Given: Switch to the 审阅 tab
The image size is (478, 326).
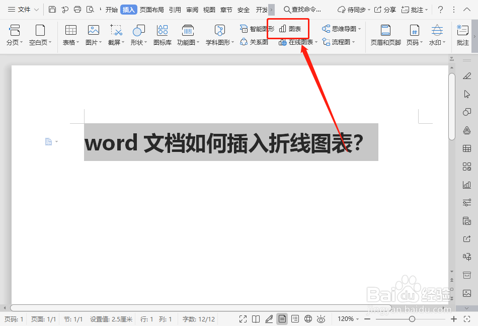Looking at the screenshot, I should pyautogui.click(x=192, y=10).
